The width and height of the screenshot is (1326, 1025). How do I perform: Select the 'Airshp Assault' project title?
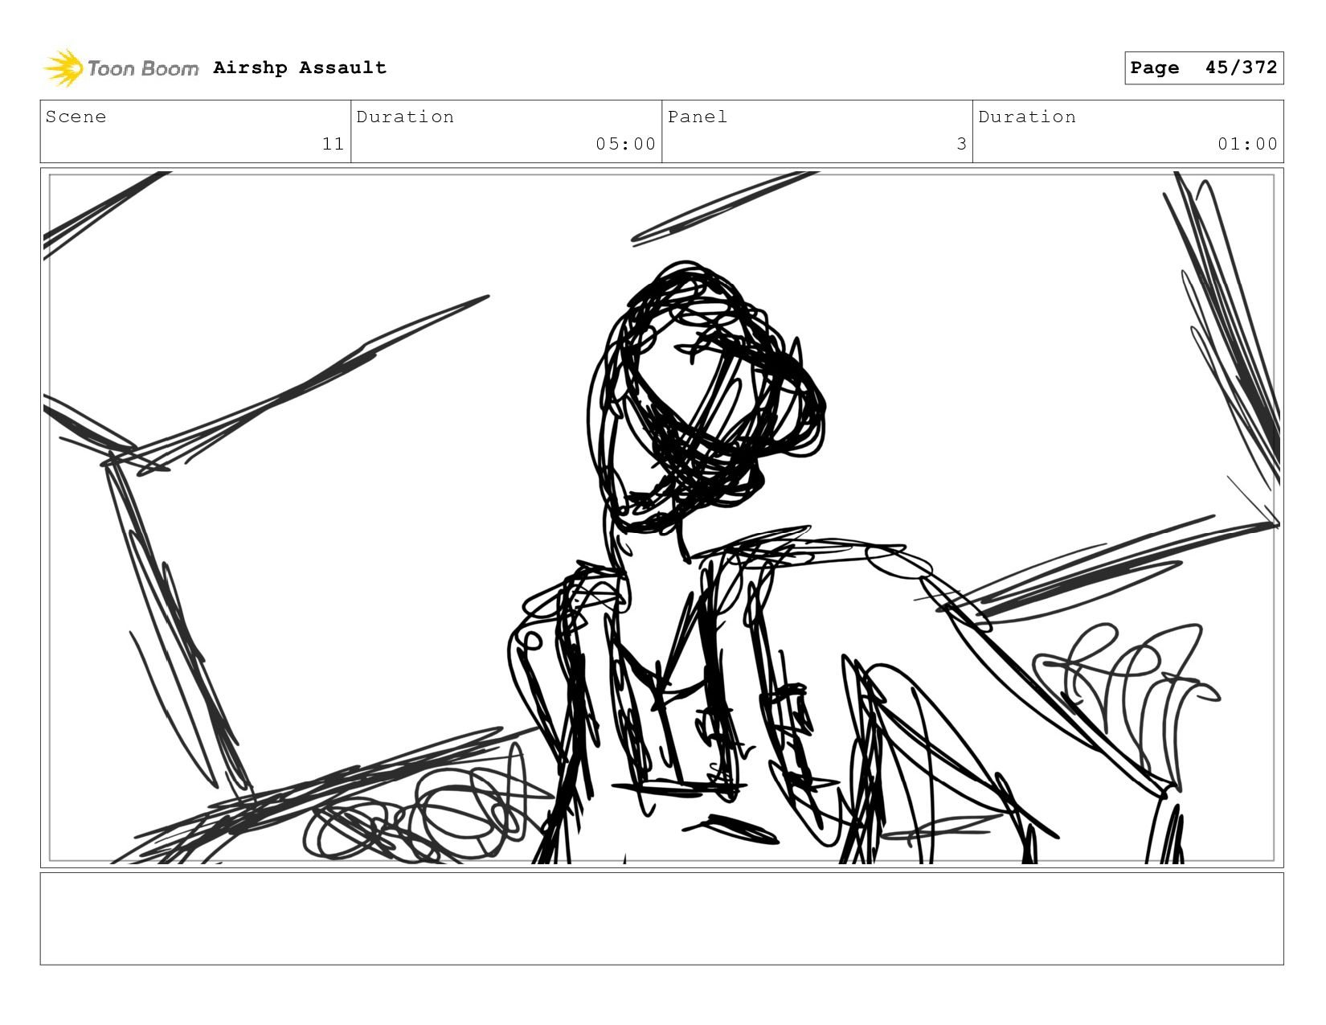pos(300,68)
